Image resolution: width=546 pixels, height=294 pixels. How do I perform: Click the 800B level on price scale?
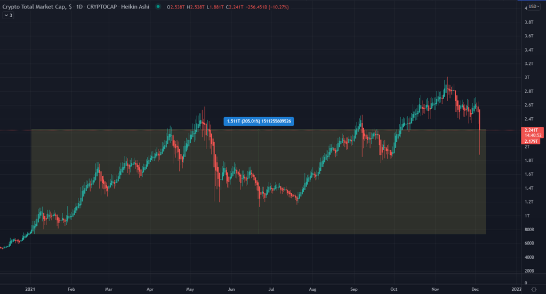(529, 229)
